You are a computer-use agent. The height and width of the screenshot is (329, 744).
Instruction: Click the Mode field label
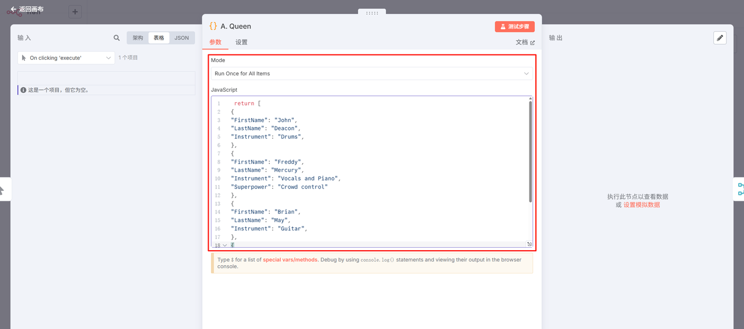coord(218,60)
